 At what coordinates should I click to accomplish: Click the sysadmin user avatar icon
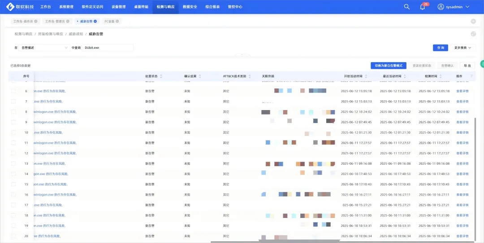pyautogui.click(x=441, y=7)
